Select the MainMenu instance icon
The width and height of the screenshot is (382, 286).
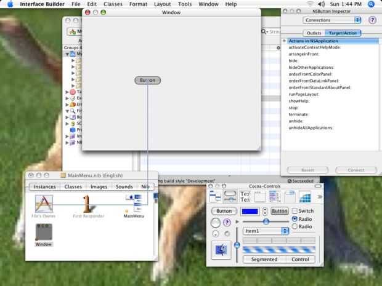click(x=134, y=204)
